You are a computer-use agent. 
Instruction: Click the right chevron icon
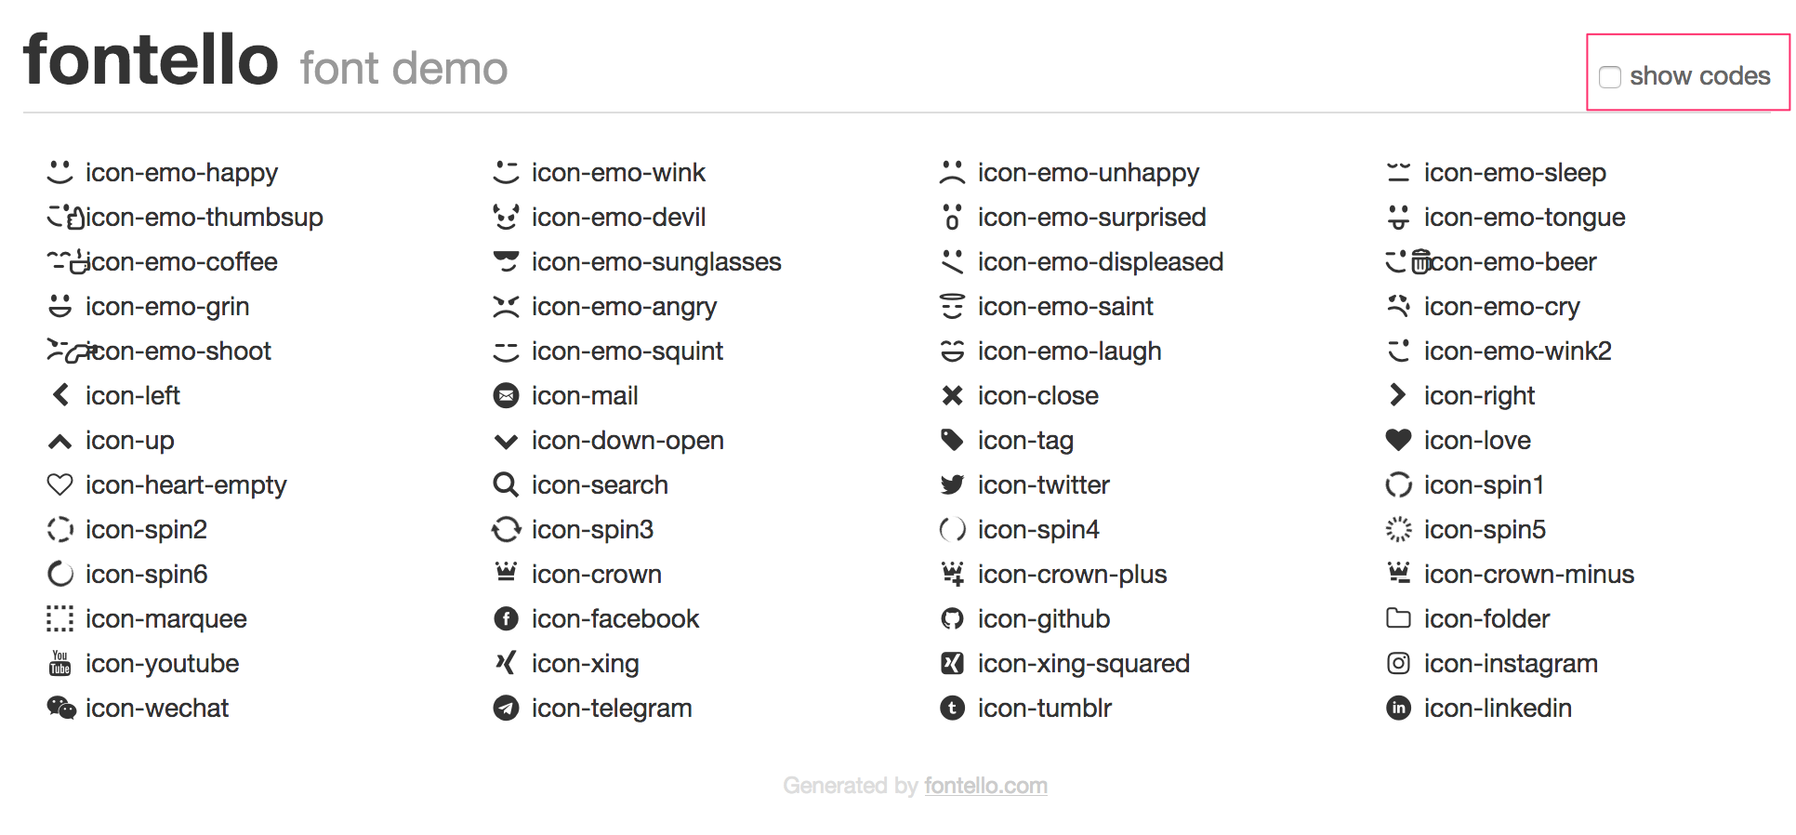tap(1397, 395)
